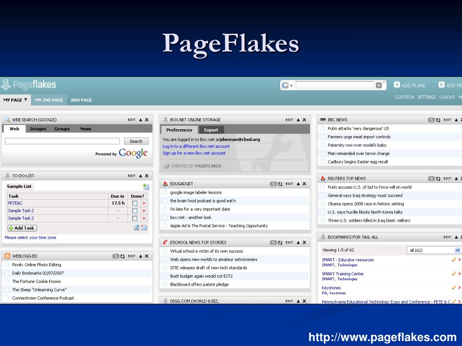Delete the SMART Training Center bookmark
The height and width of the screenshot is (346, 462).
(x=459, y=273)
